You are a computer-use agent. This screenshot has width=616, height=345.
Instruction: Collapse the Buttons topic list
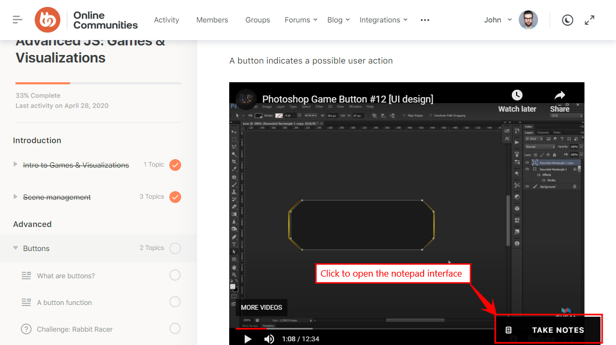point(15,248)
